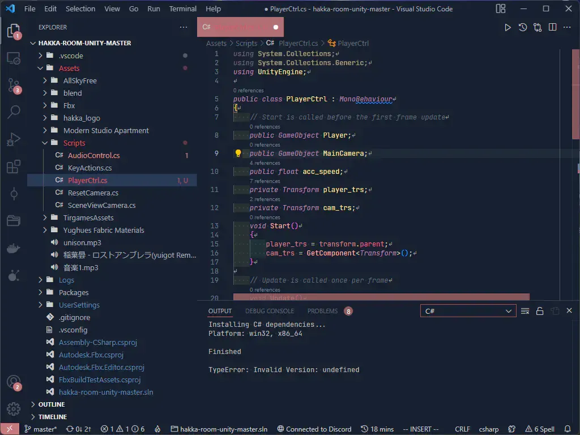Split the editor to the right
Screen dimensions: 580x435
[552, 27]
